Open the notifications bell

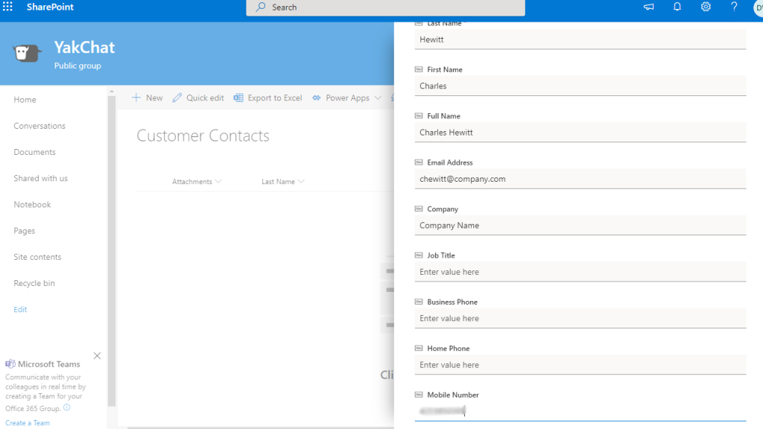[x=677, y=7]
